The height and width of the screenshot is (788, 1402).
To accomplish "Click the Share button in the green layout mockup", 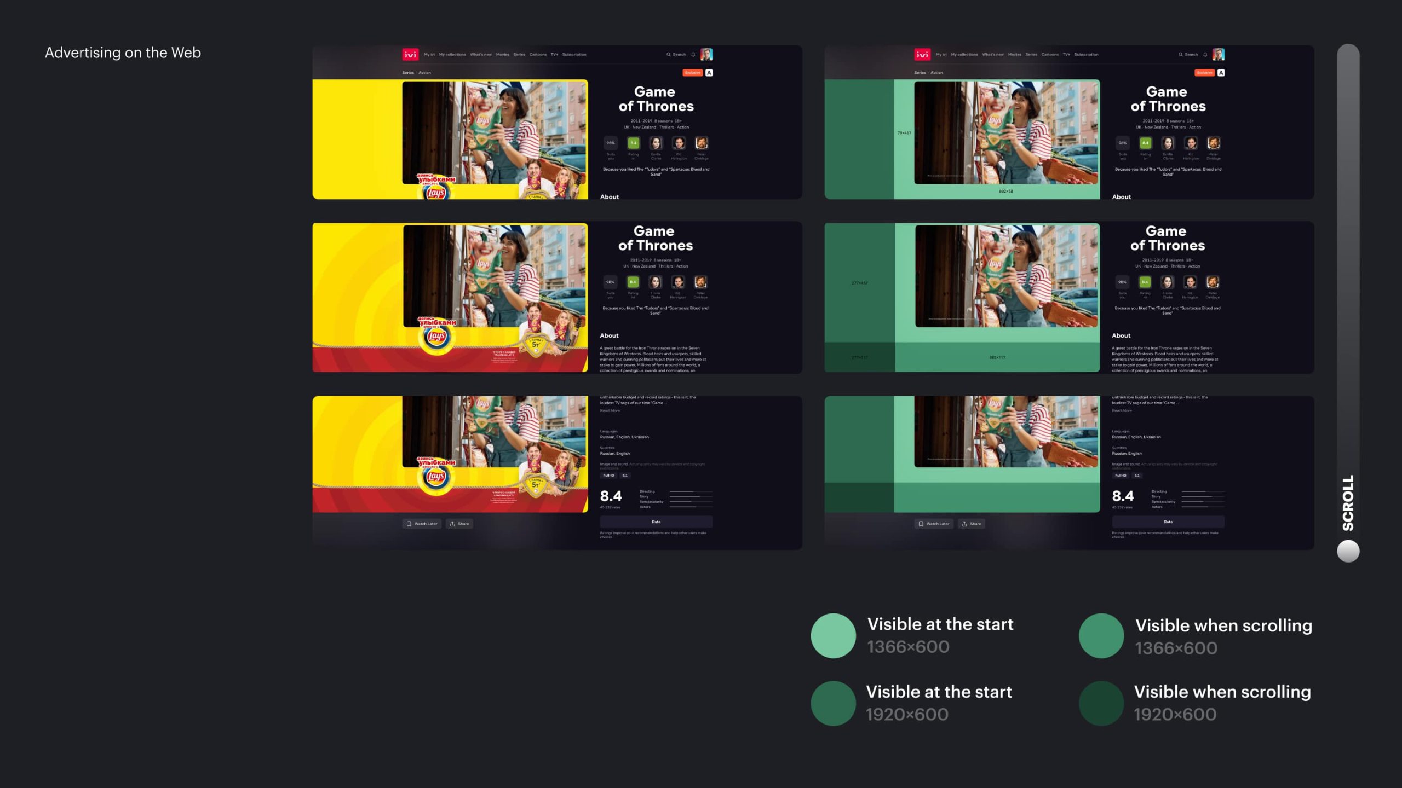I will pyautogui.click(x=971, y=524).
